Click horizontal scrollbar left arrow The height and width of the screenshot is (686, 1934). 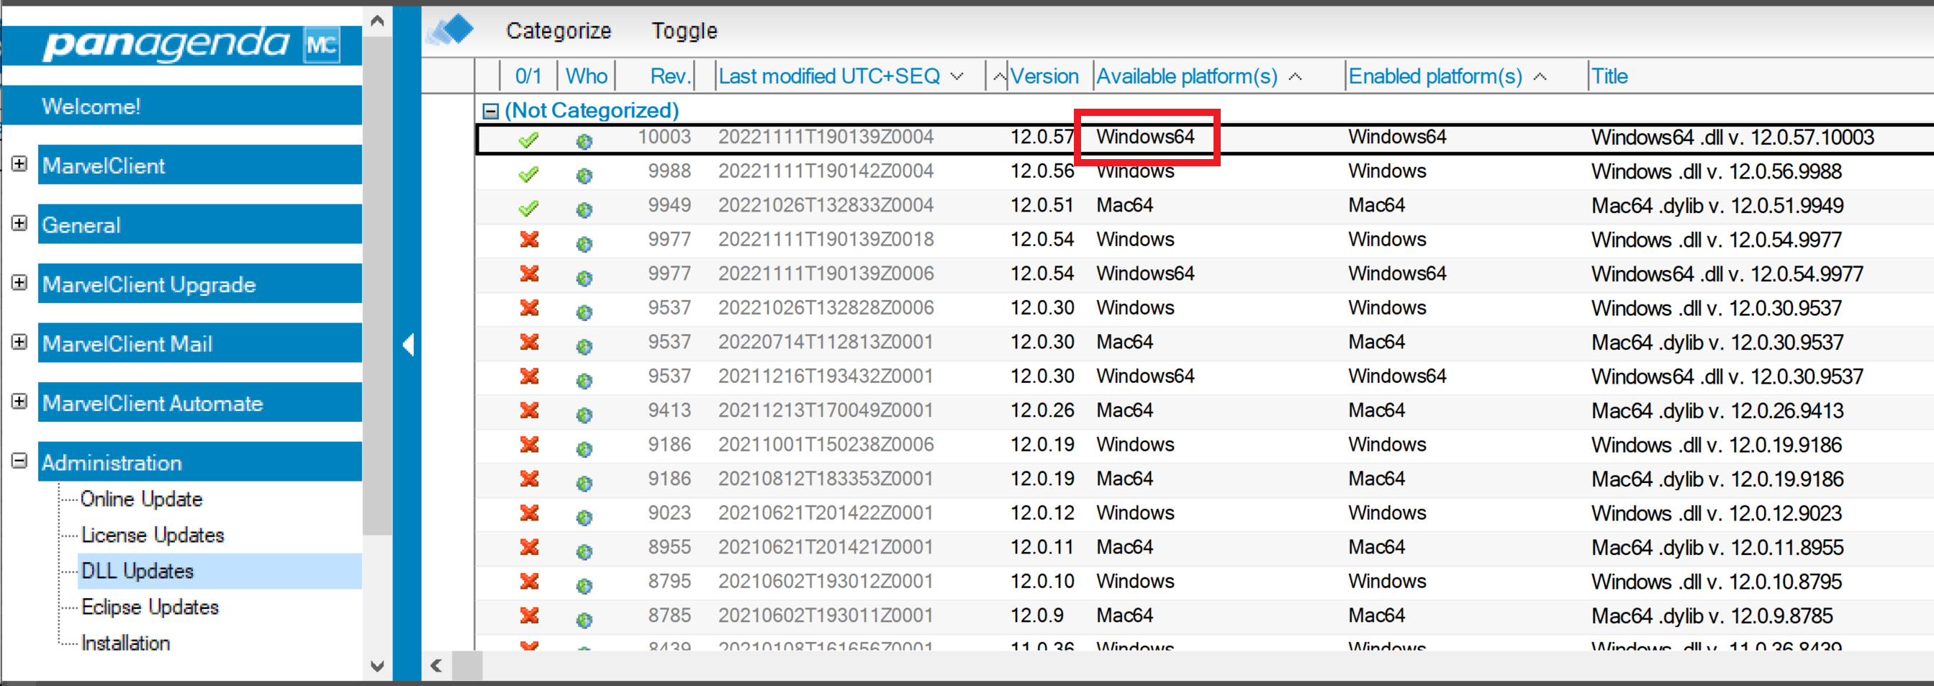[435, 665]
